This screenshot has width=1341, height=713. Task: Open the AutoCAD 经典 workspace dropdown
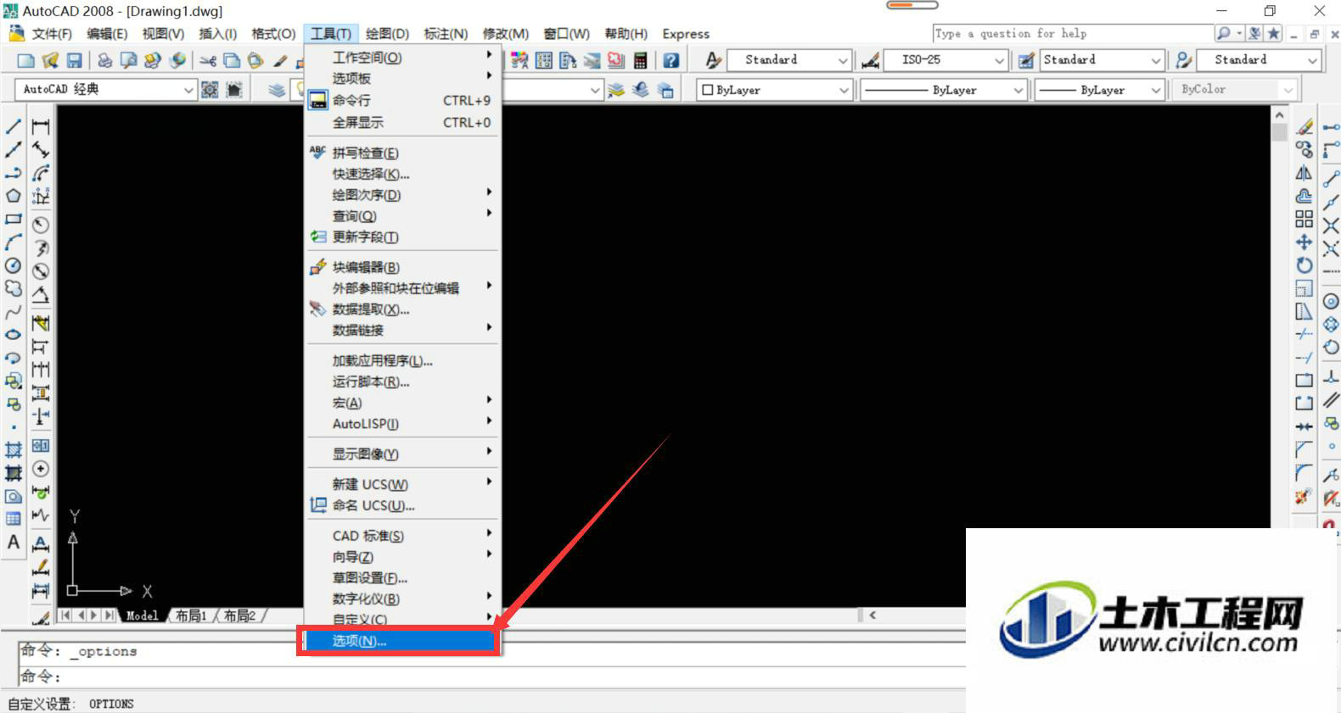pos(106,89)
